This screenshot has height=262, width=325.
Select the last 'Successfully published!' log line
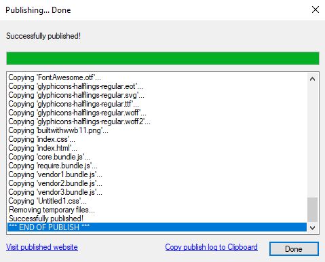157,219
